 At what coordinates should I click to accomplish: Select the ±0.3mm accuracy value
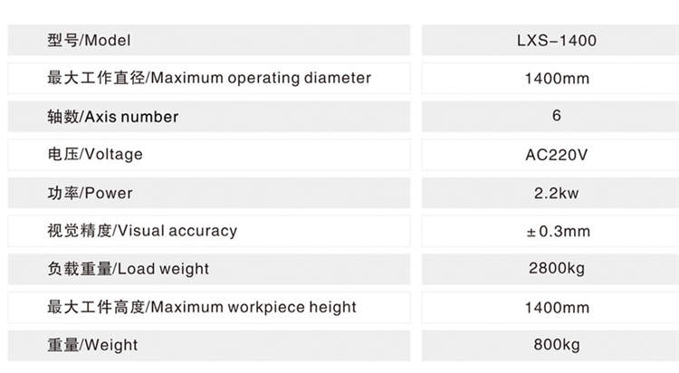point(558,231)
